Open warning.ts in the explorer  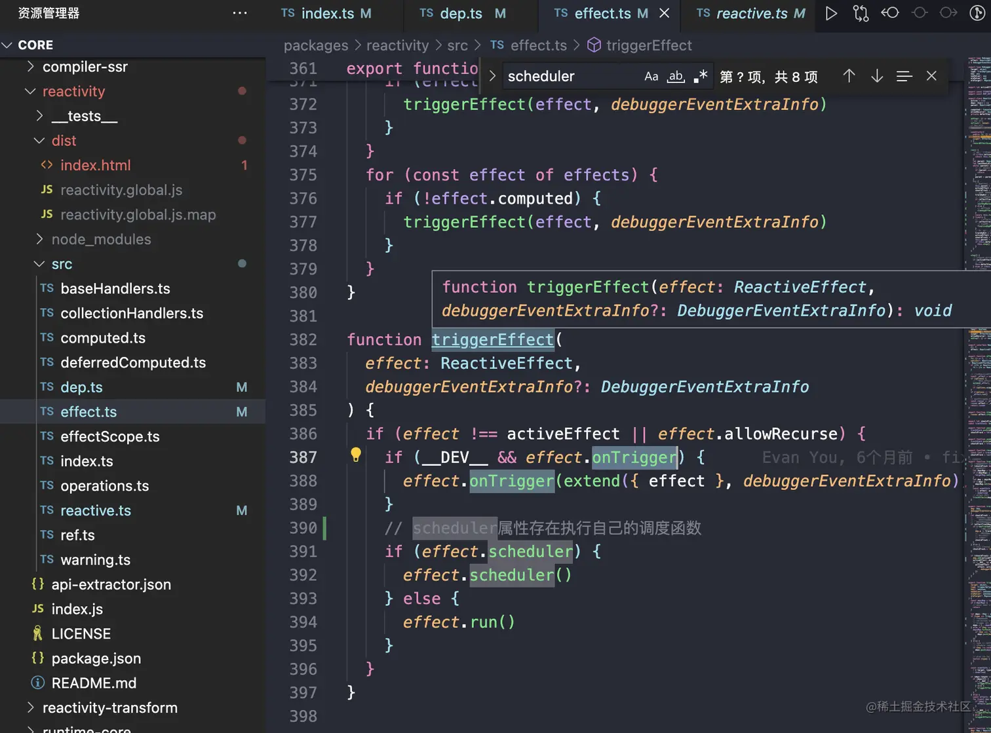point(132,559)
